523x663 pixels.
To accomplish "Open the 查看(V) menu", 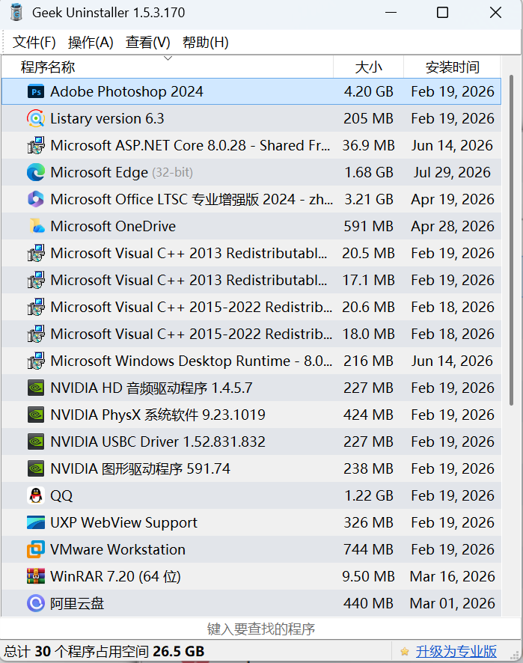I will point(148,43).
